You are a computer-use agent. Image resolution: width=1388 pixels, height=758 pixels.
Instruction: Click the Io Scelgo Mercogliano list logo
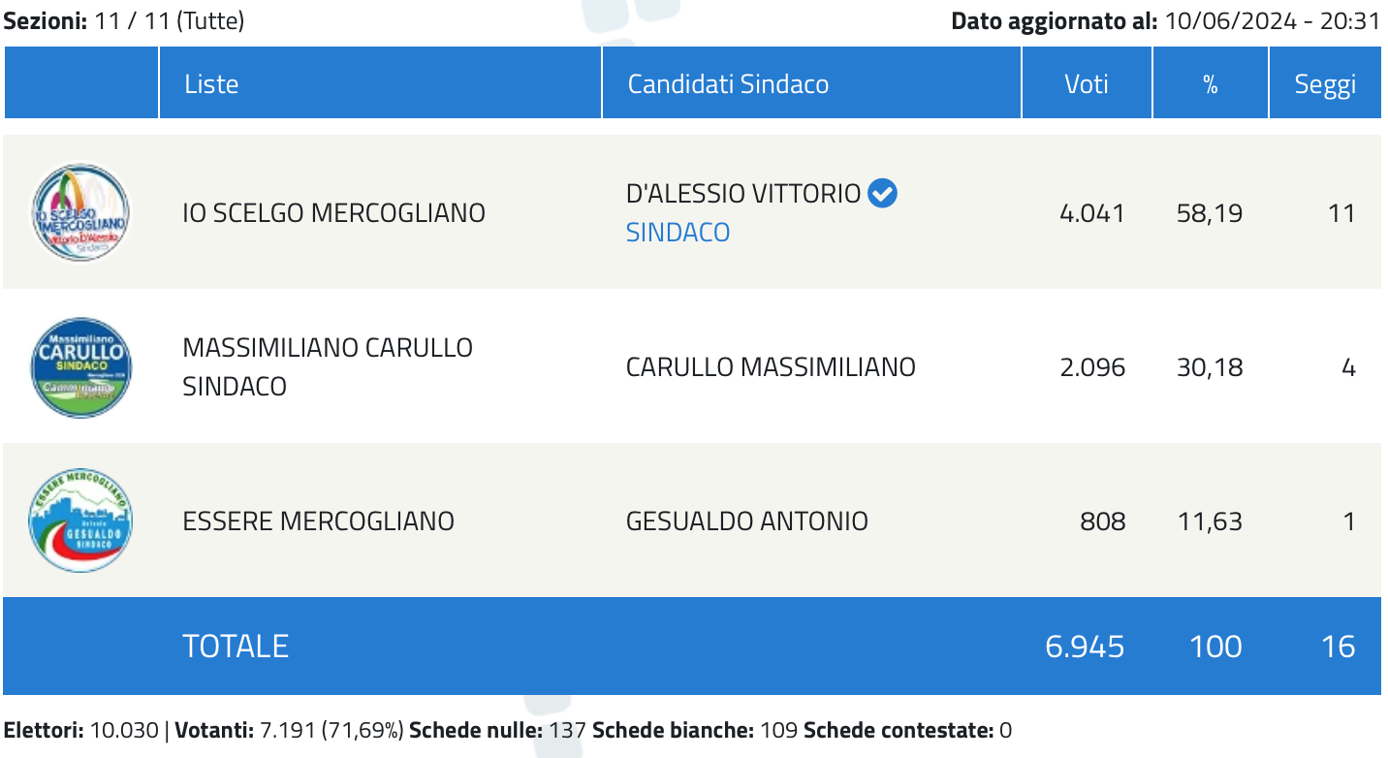(x=80, y=212)
